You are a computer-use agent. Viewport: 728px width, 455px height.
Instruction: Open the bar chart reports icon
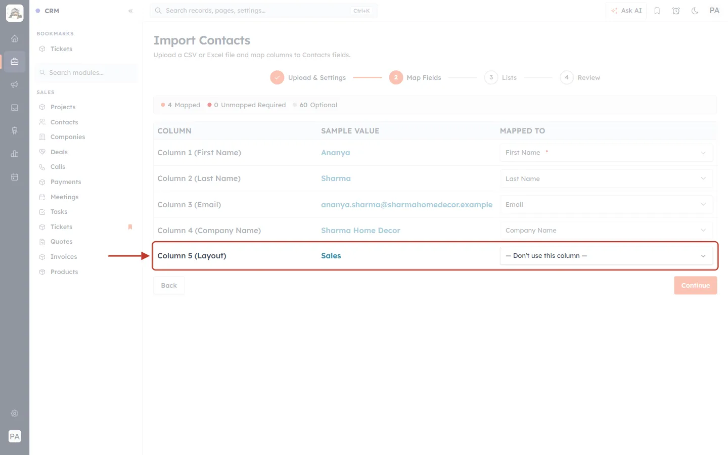[15, 154]
